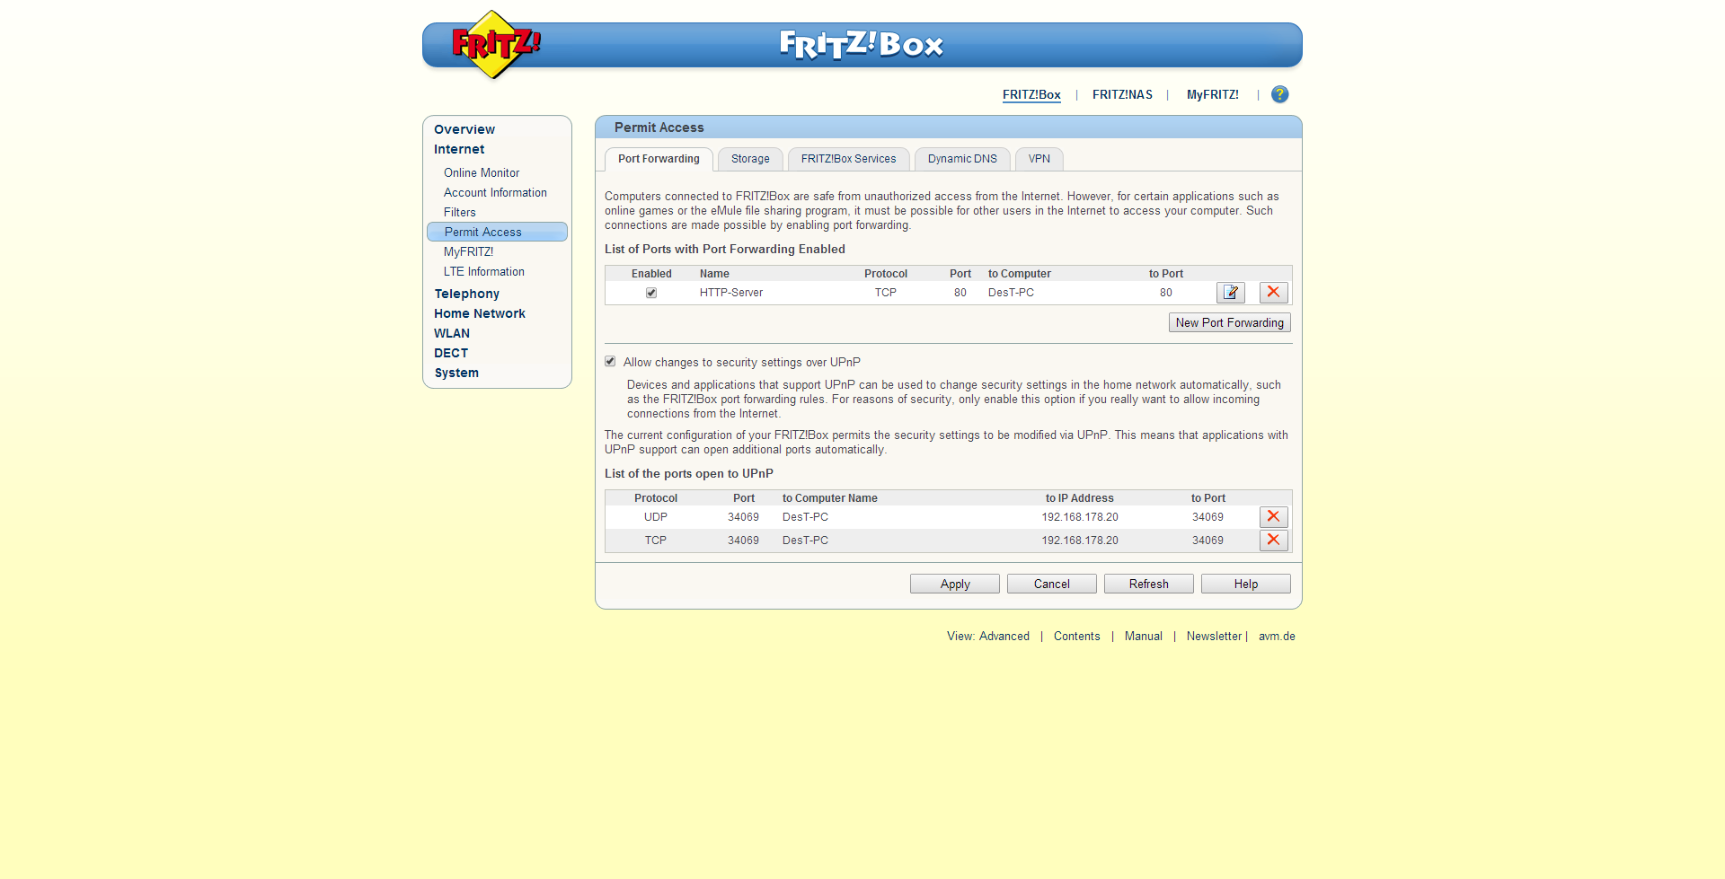The image size is (1725, 879).
Task: Click DesT-PC in the UDP UPnP row
Action: [x=805, y=517]
